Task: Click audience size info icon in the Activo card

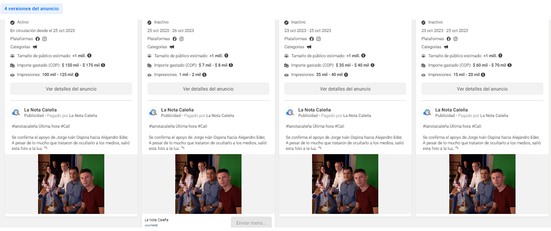Action: coord(89,56)
